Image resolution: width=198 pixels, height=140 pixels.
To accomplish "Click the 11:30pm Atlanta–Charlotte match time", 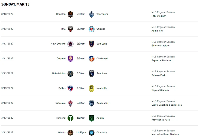I will pyautogui.click(x=81, y=133).
